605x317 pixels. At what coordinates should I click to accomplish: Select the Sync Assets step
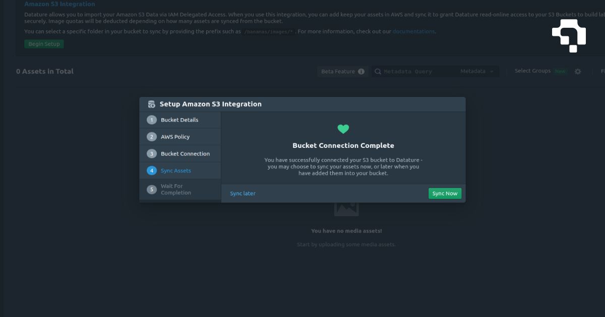click(x=180, y=171)
